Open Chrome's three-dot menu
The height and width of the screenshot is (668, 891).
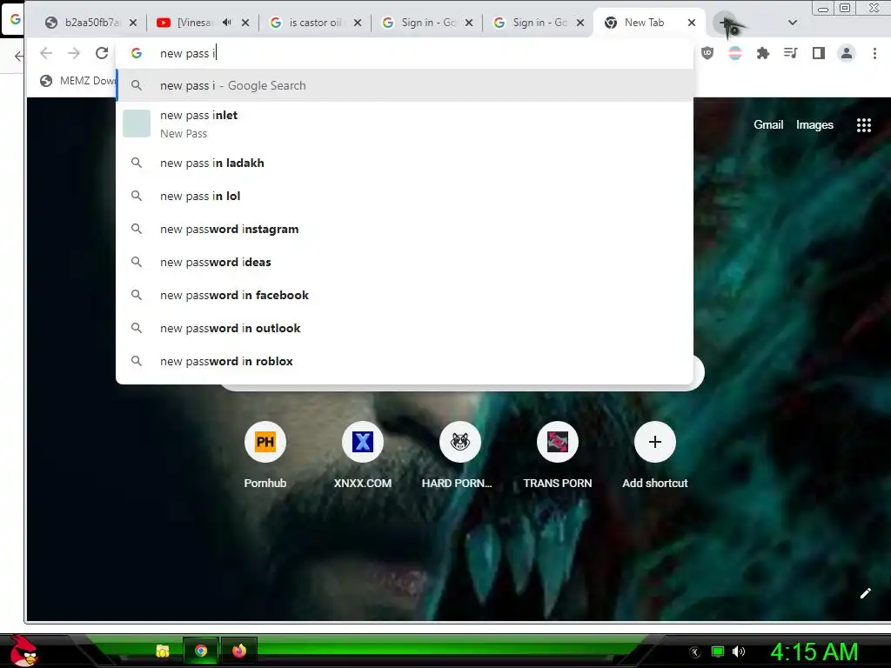click(x=874, y=53)
